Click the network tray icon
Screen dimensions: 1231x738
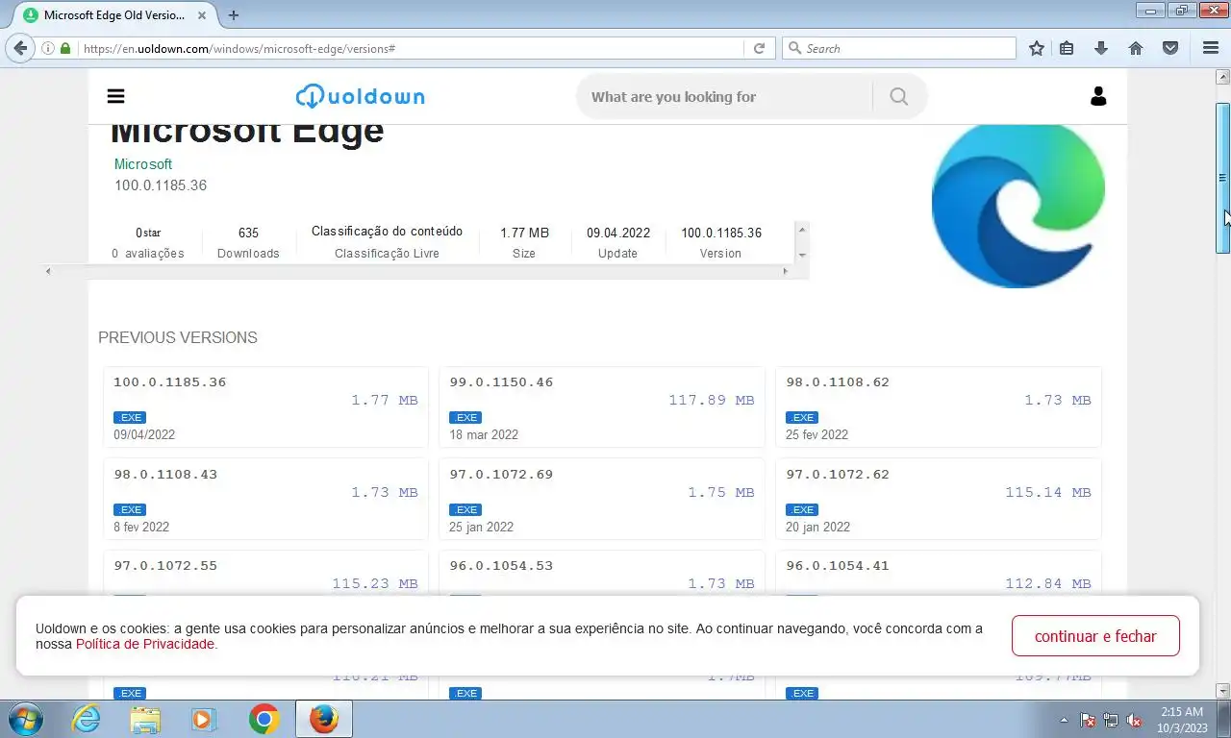(x=1111, y=720)
